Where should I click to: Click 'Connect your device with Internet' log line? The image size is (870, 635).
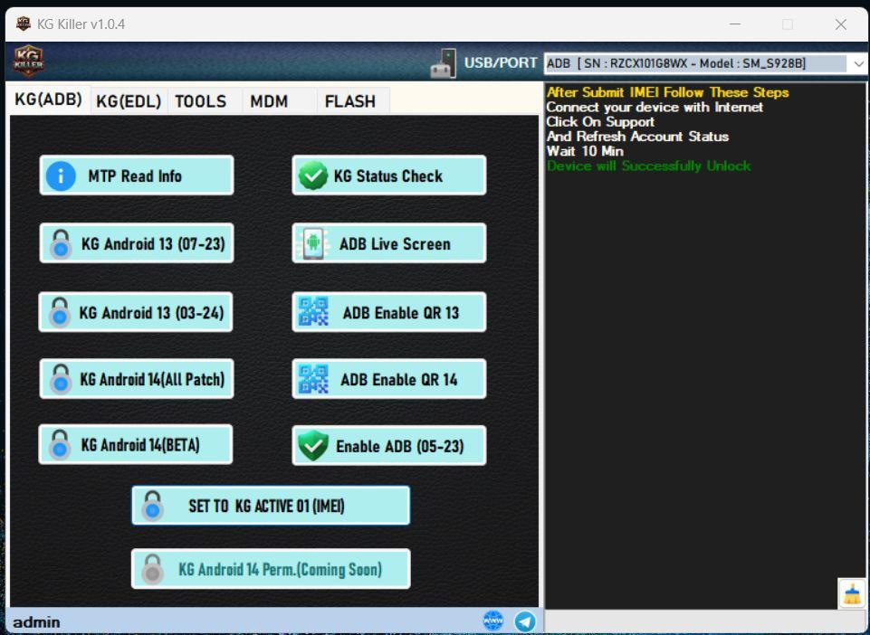tap(655, 107)
